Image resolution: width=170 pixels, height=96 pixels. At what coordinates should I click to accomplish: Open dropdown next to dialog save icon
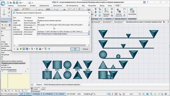42,49
